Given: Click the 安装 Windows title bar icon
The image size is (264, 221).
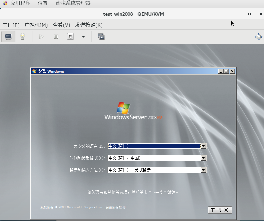Looking at the screenshot, I should coord(34,71).
